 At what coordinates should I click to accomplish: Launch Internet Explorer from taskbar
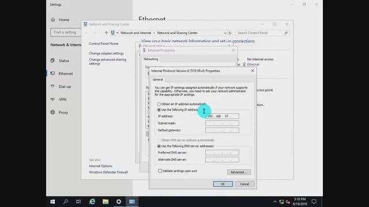pos(92,202)
